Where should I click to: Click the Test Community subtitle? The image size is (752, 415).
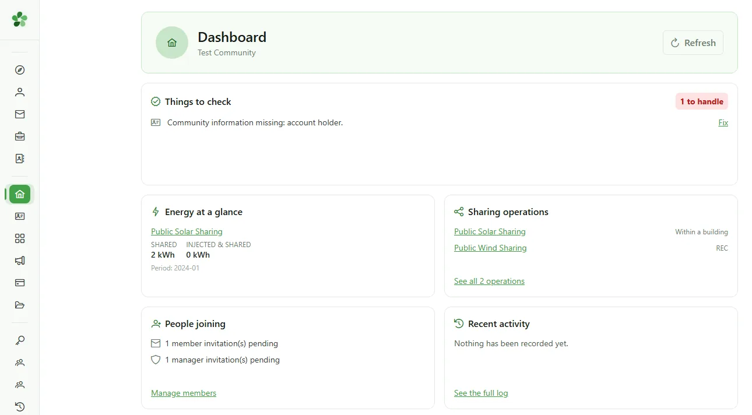(x=227, y=52)
